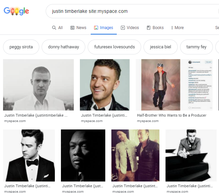The height and width of the screenshot is (193, 219).
Task: Open black-and-white white shirt portrait thumbnail
Action: [x=38, y=85]
